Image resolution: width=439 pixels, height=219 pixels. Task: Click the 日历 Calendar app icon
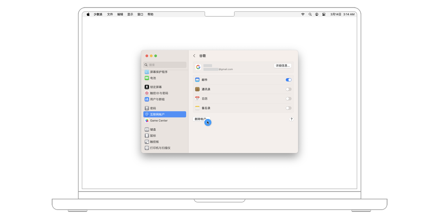pyautogui.click(x=198, y=99)
